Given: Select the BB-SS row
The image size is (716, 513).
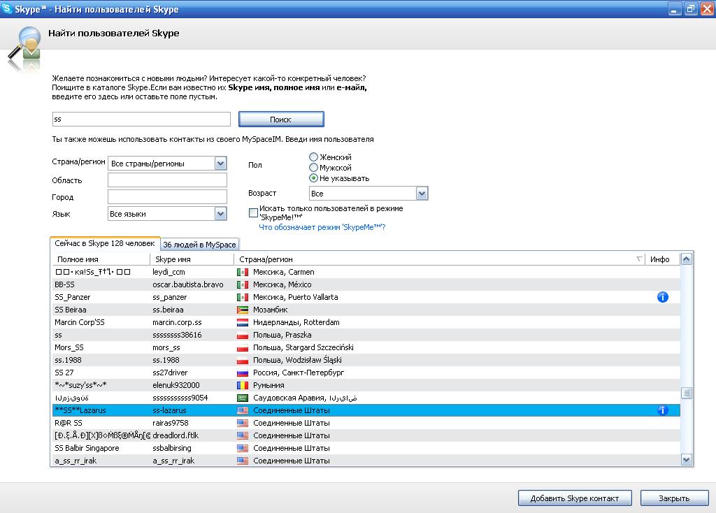Looking at the screenshot, I should [366, 284].
